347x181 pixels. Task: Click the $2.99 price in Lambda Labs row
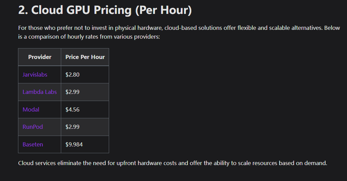pos(72,92)
